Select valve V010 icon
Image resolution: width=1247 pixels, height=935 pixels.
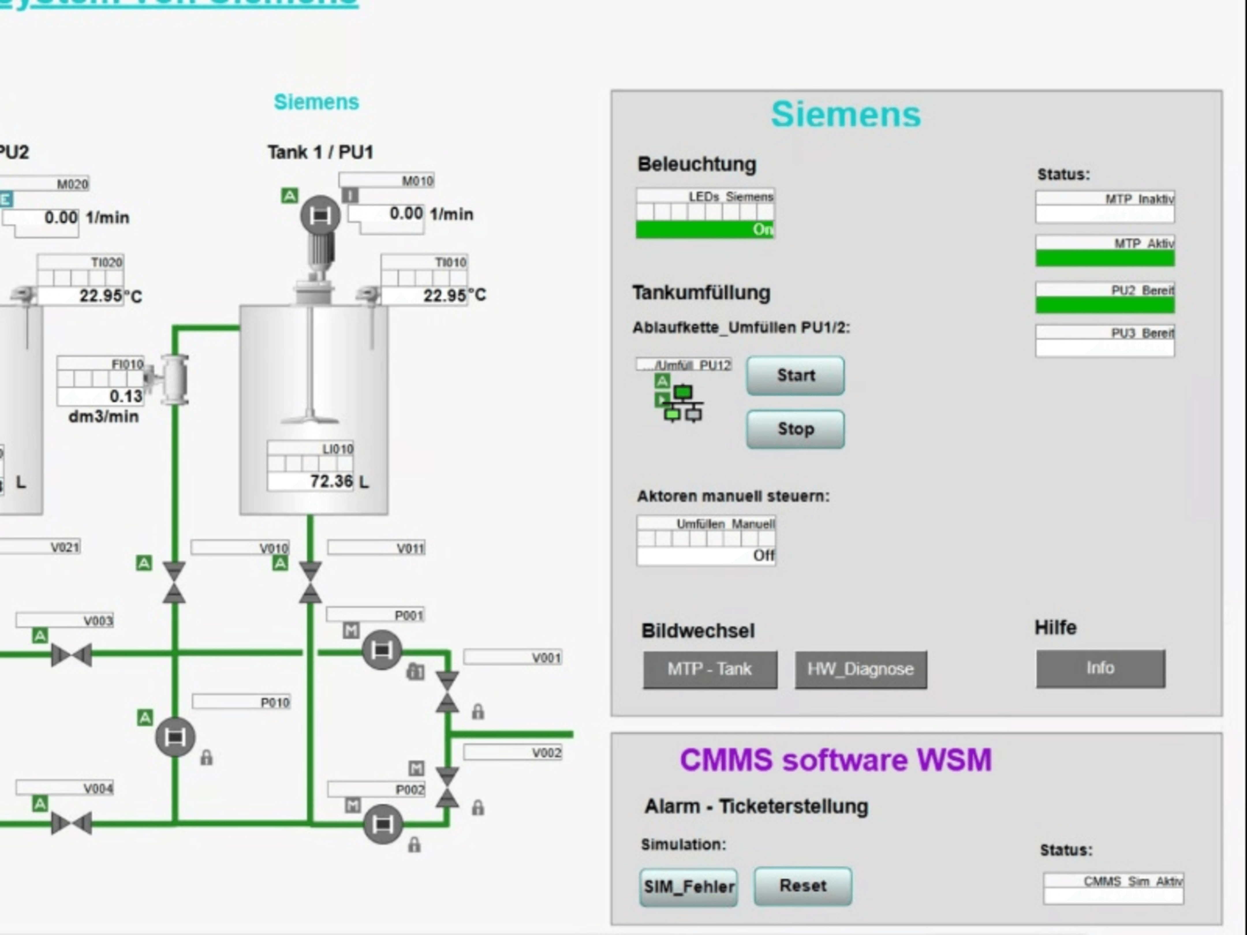tap(174, 581)
